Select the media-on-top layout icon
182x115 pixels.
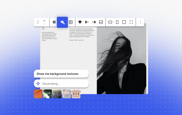(x=80, y=22)
